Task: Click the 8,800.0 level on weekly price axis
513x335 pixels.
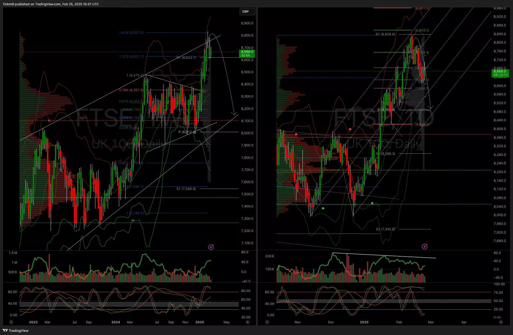Action: (x=247, y=35)
